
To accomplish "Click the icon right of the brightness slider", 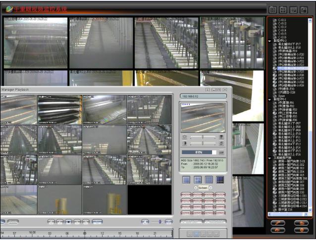I will click(221, 137).
